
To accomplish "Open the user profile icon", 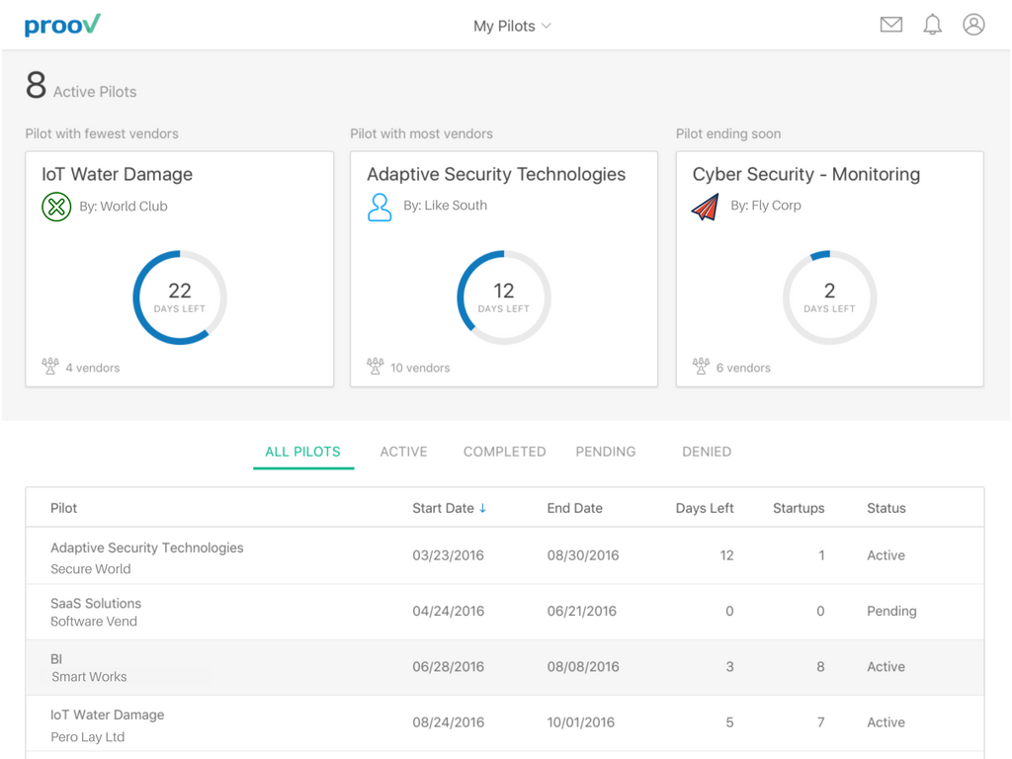I will pos(973,25).
